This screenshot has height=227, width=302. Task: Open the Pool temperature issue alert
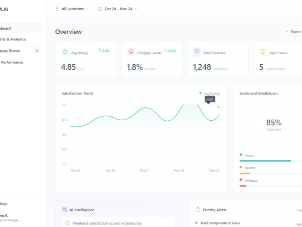(221, 223)
